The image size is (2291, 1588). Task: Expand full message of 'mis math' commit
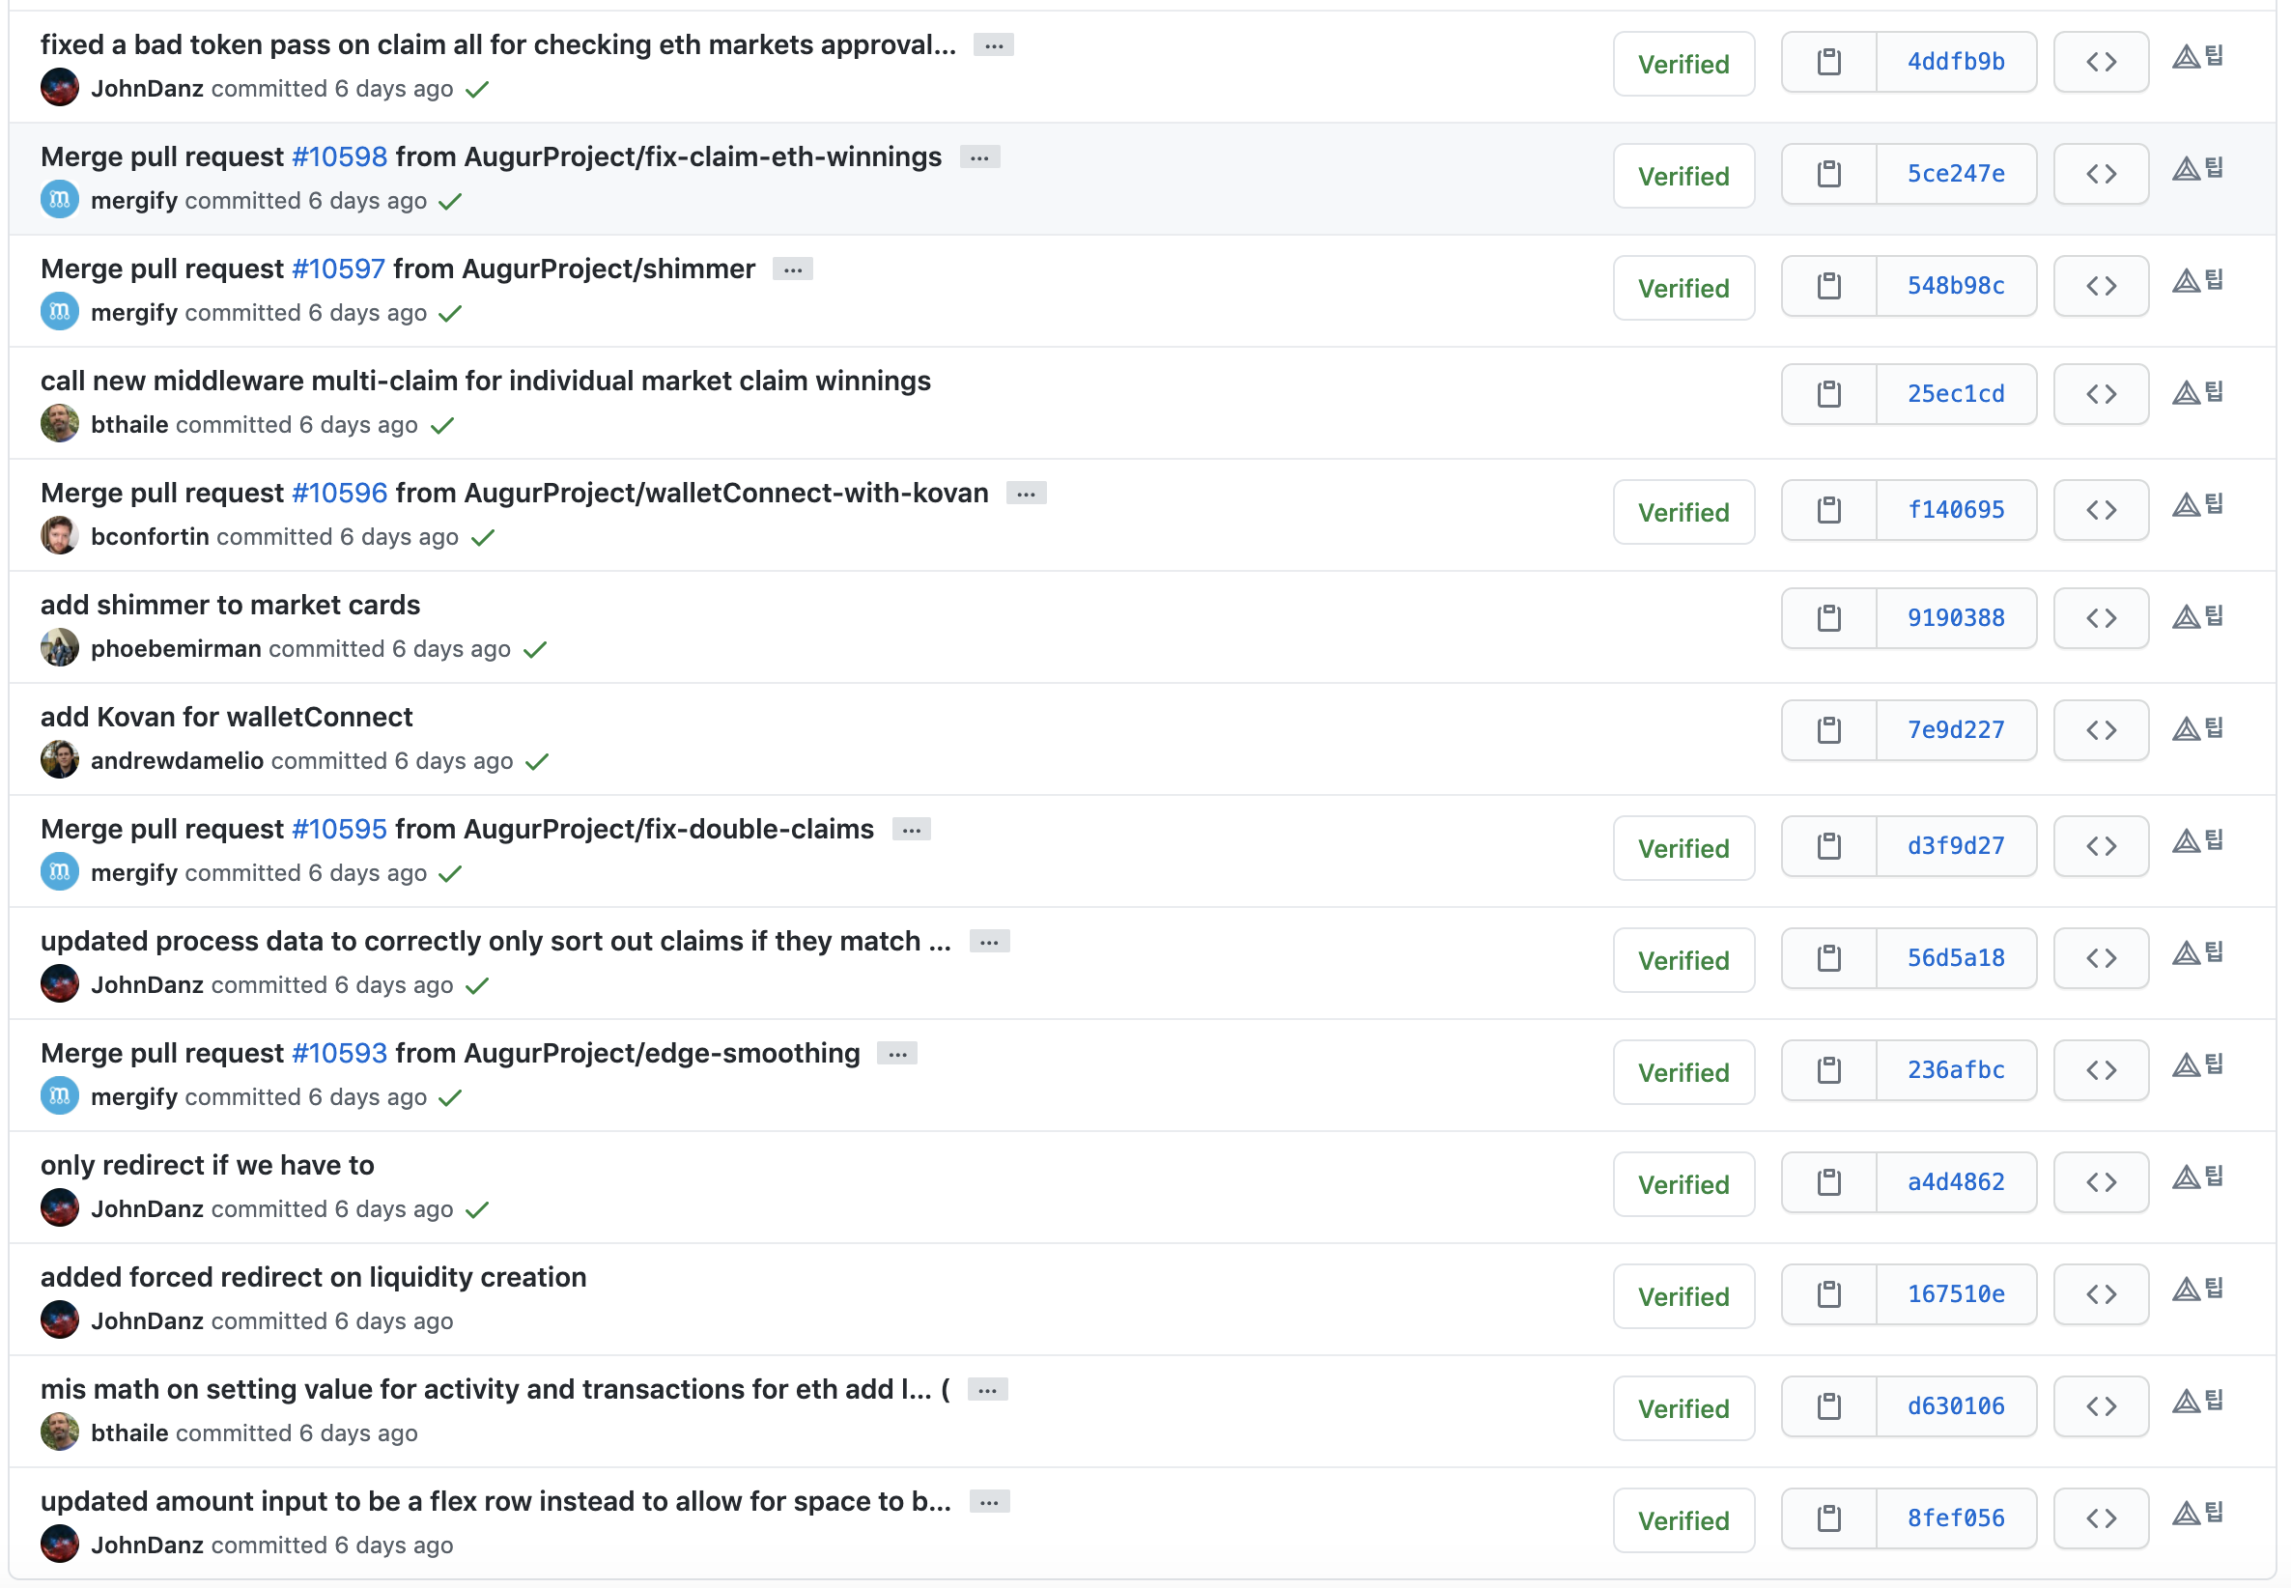[987, 1390]
